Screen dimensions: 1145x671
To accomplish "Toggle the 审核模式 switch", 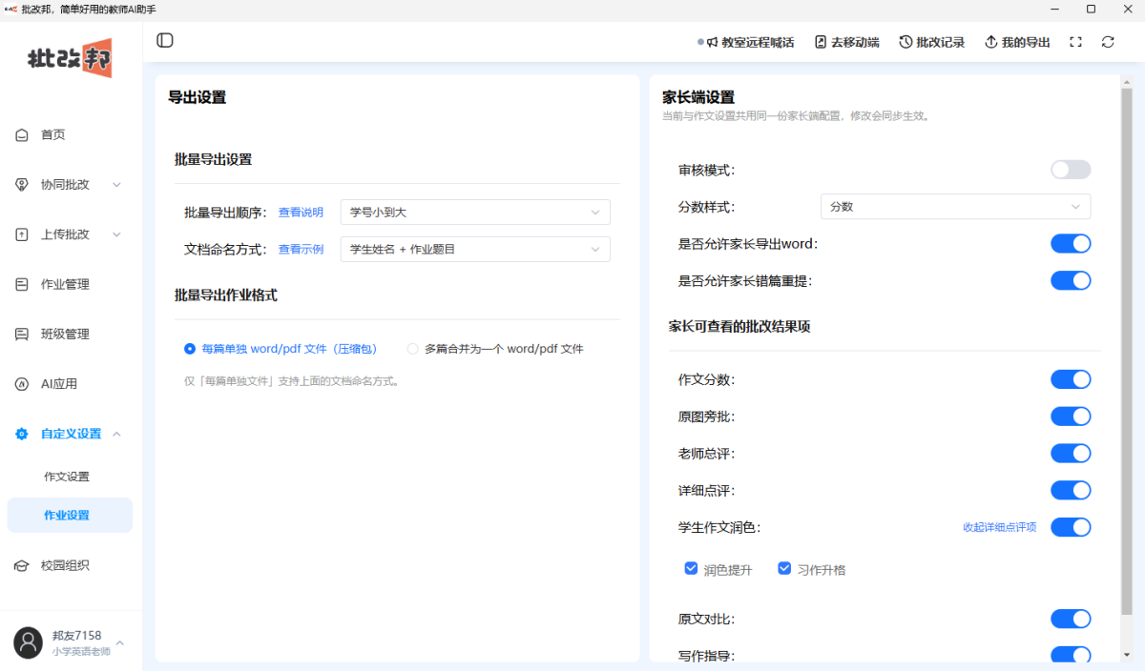I will pyautogui.click(x=1071, y=170).
